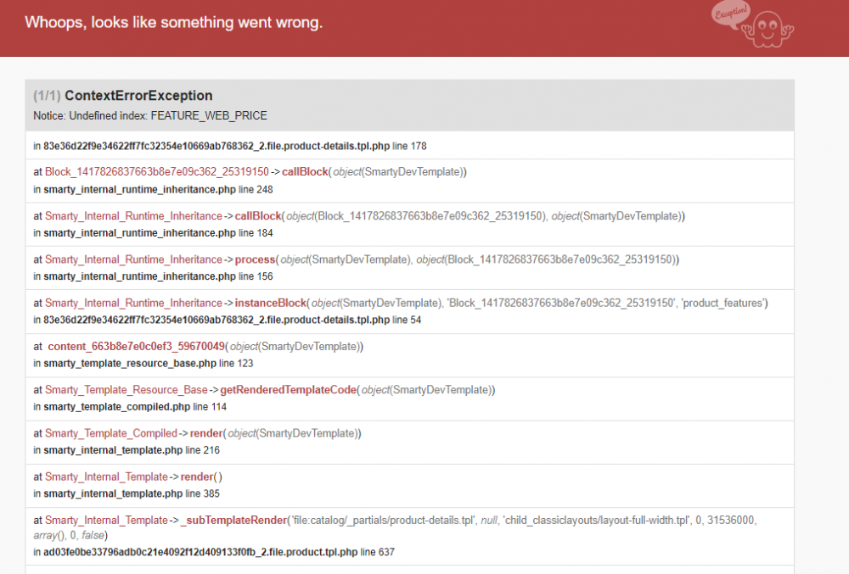The height and width of the screenshot is (574, 849).
Task: Click the FEATURE_WEB_PRICE notice text
Action: (149, 115)
